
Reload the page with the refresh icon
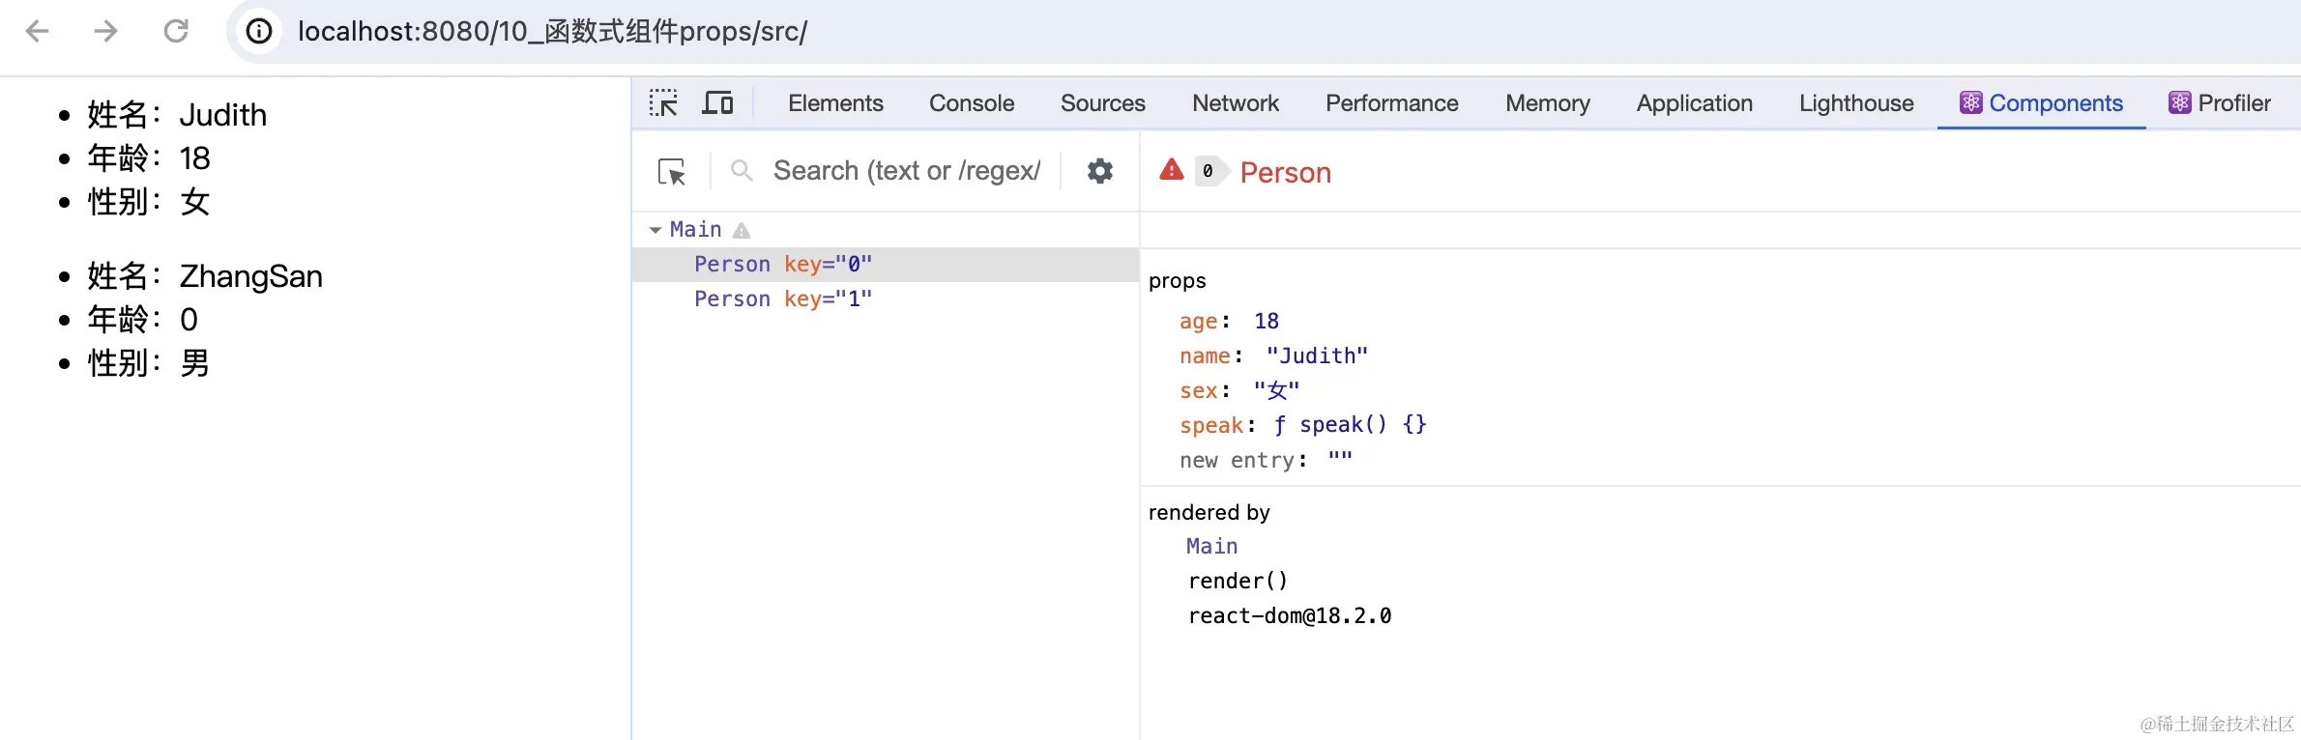[x=176, y=32]
